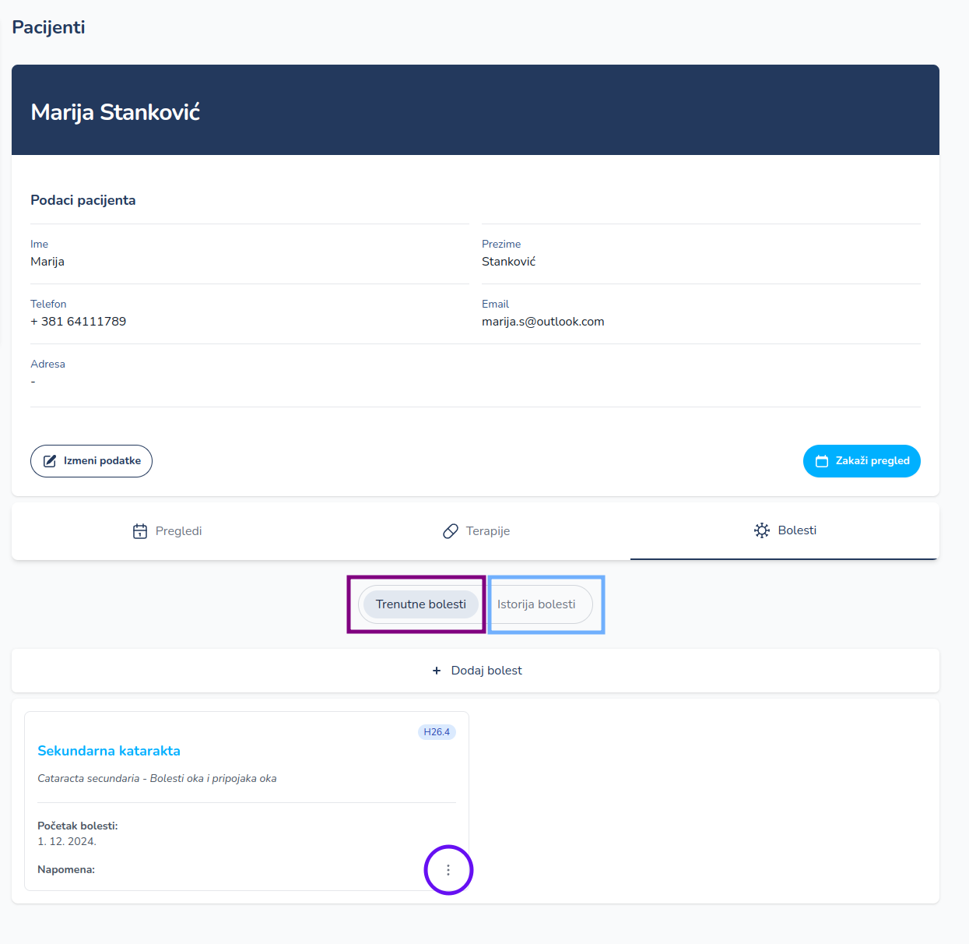The image size is (969, 944).
Task: Click the Dodaj bolest button
Action: 476,671
